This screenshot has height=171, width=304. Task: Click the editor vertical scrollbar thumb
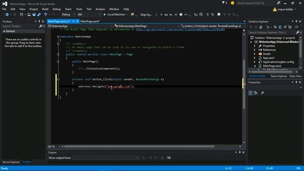coord(244,84)
